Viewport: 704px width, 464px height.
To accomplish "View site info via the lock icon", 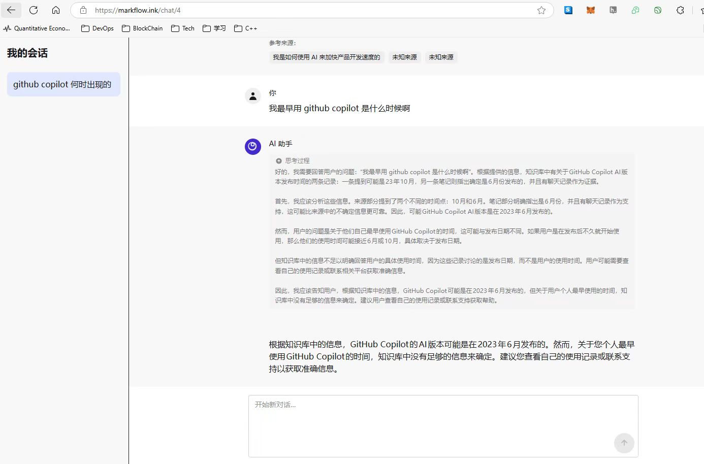I will (x=83, y=10).
